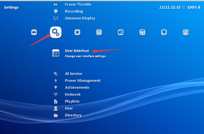Open AI Service settings
The height and width of the screenshot is (134, 204).
click(x=74, y=74)
